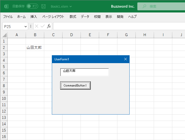The width and height of the screenshot is (185, 140).
Task: Select column E header
Action: (90, 35)
